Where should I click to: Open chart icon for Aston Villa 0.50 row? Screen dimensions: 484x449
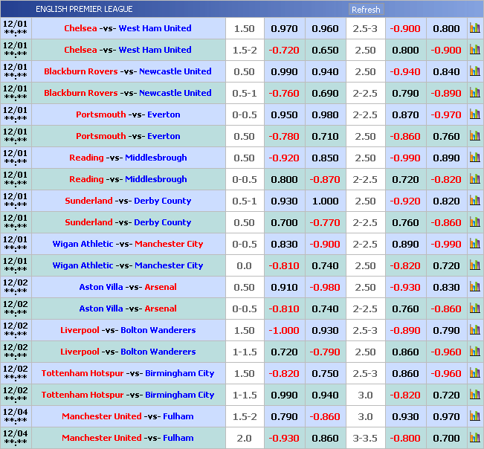[x=474, y=288]
